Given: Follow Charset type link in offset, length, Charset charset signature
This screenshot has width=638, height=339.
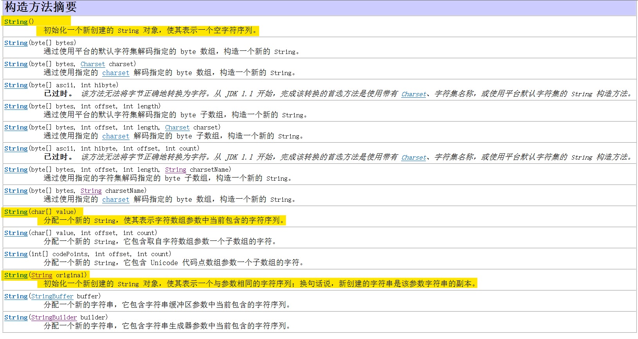Looking at the screenshot, I should click(x=177, y=127).
